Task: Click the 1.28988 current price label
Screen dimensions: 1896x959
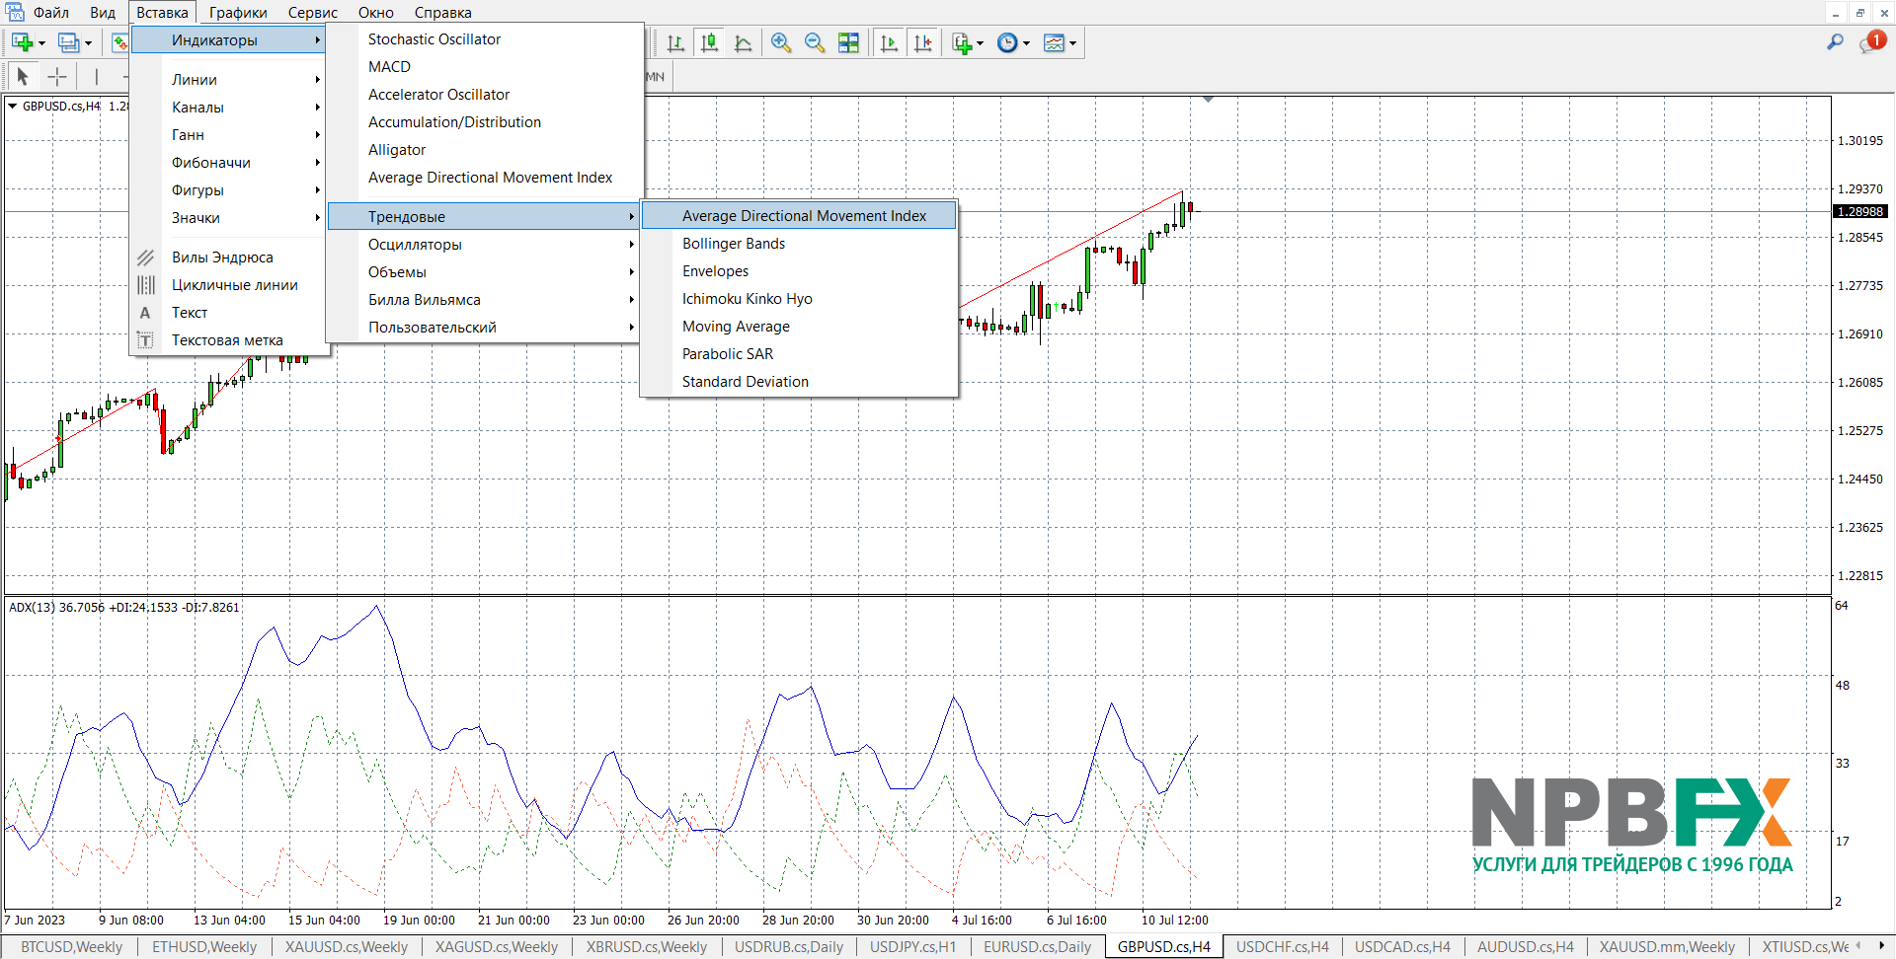Action: [1859, 212]
